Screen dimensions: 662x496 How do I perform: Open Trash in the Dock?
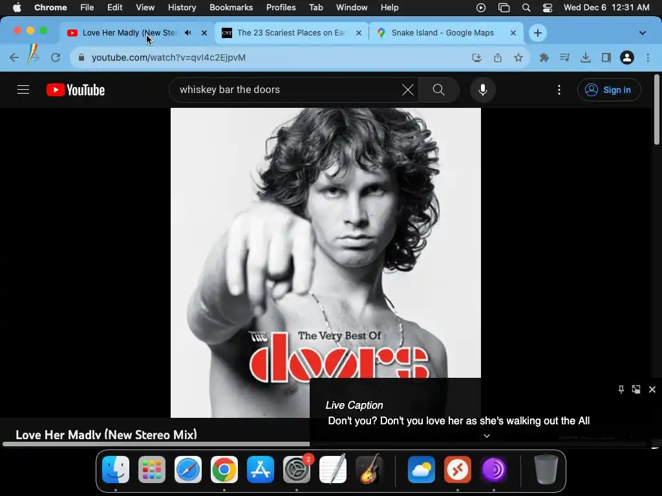click(546, 469)
